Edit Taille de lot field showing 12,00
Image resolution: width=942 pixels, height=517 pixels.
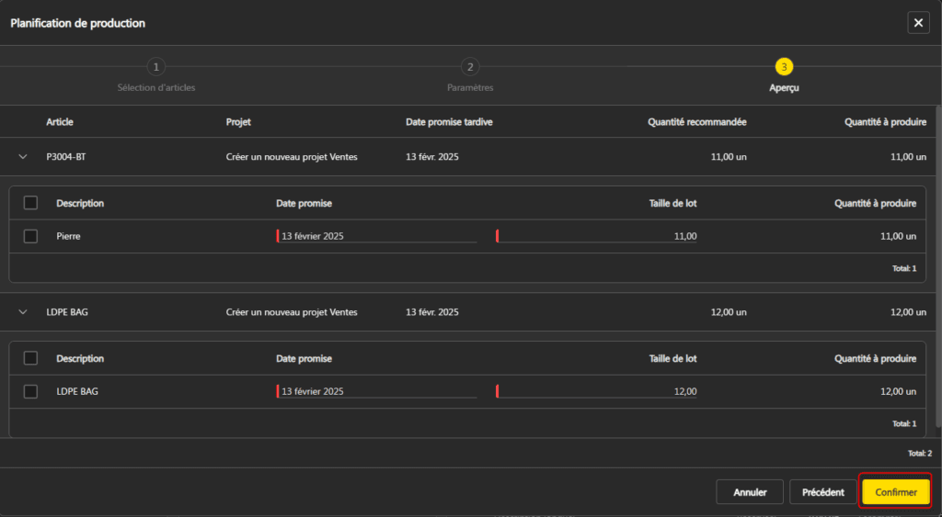click(x=598, y=391)
